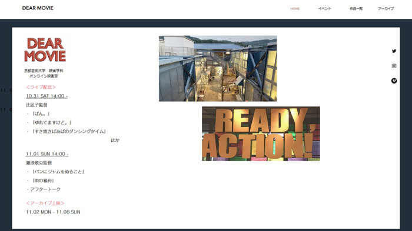Open the Instagram social link icon
The width and height of the screenshot is (412, 231).
(394, 66)
